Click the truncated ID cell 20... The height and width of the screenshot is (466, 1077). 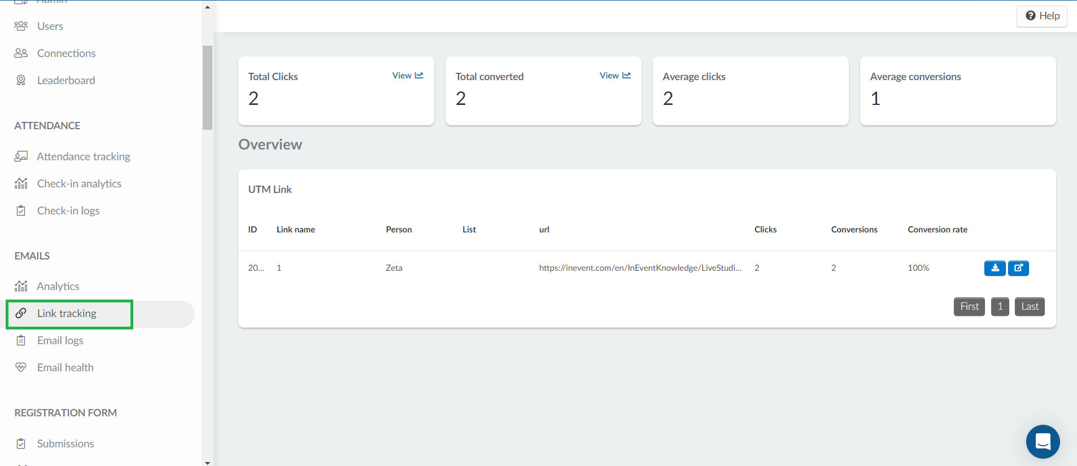pyautogui.click(x=256, y=268)
